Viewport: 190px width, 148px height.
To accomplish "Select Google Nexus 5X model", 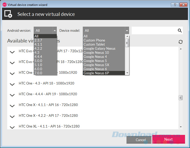I will 104,65.
